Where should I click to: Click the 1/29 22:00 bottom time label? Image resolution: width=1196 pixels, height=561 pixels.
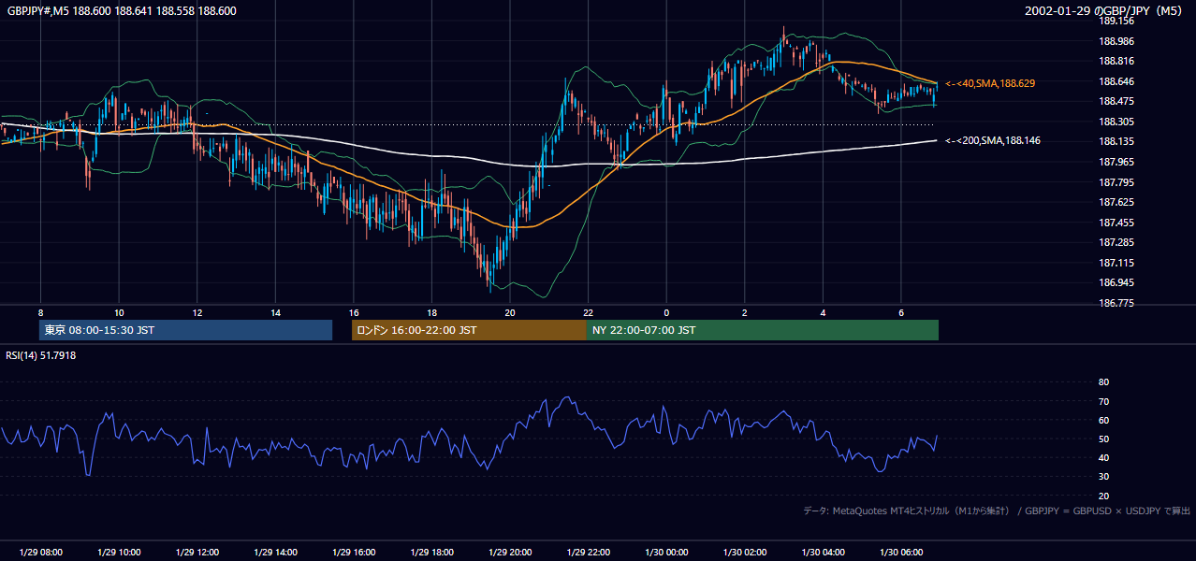[x=588, y=553]
